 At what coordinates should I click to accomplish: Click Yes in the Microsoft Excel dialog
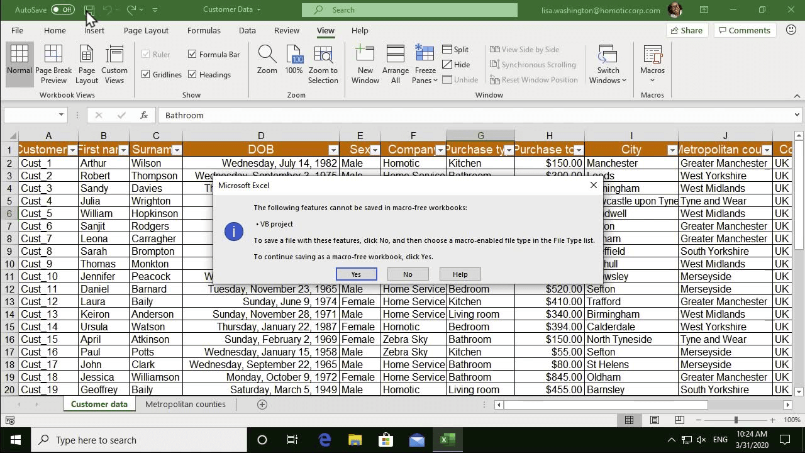356,274
